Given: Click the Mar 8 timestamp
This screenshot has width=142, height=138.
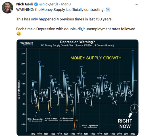Looking at the screenshot, I should point(66,4).
